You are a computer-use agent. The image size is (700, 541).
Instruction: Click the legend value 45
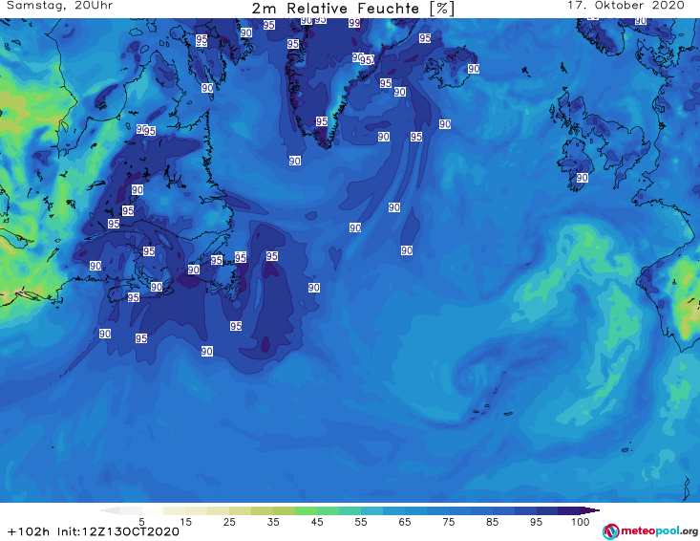pyautogui.click(x=317, y=521)
